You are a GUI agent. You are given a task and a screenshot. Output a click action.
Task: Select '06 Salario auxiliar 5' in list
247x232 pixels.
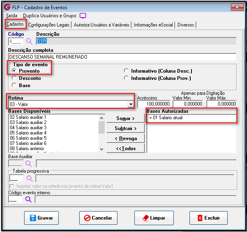click(28, 138)
